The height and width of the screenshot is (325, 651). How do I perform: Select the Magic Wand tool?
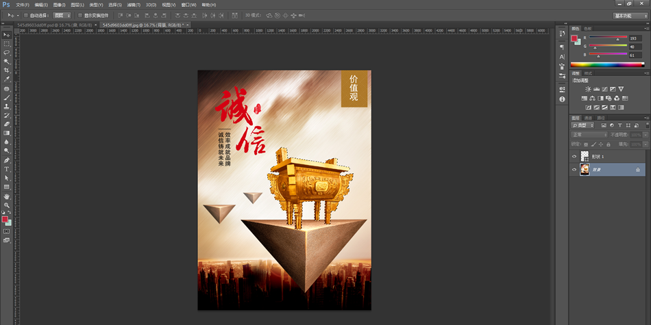pos(7,62)
